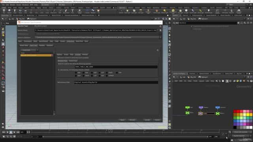Select the Camera shelf tool
The width and height of the screenshot is (253, 142).
(121, 11)
